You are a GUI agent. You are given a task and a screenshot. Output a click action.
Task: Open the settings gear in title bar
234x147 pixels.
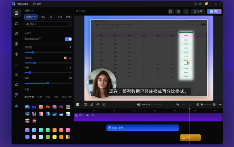tap(200, 4)
